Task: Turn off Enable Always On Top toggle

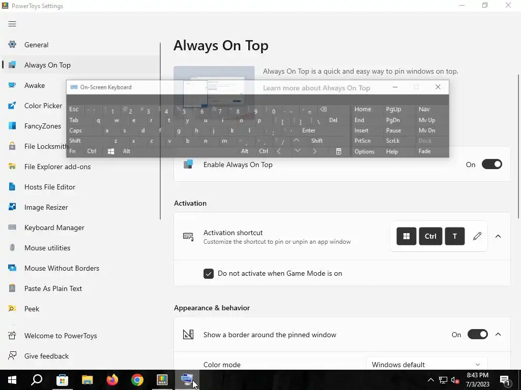Action: click(x=492, y=165)
